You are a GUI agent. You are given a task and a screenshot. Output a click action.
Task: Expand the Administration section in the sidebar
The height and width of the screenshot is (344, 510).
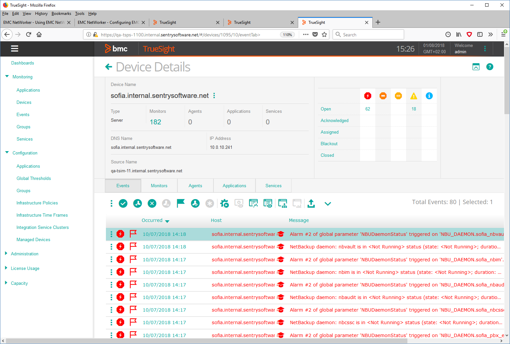6,253
